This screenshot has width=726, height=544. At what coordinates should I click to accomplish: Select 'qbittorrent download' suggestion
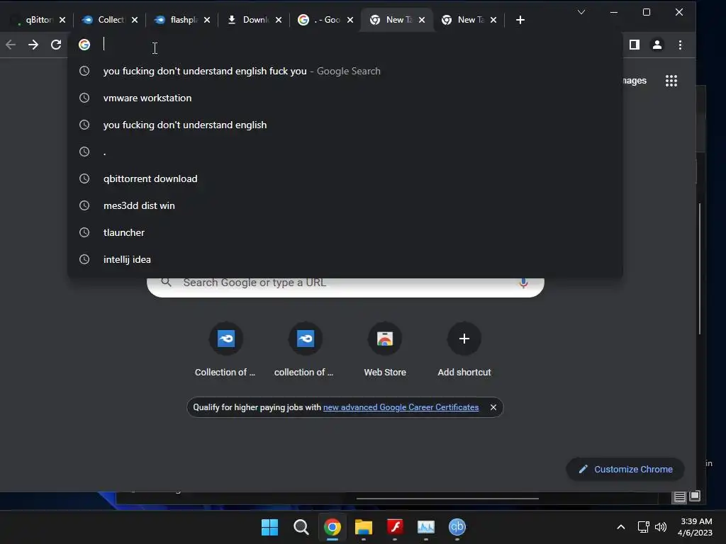[345, 178]
